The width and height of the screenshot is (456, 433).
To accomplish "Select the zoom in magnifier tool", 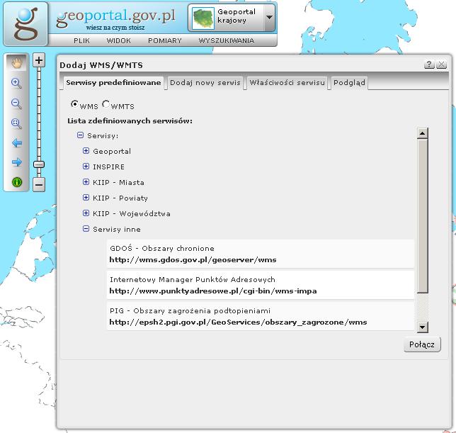I will (16, 83).
